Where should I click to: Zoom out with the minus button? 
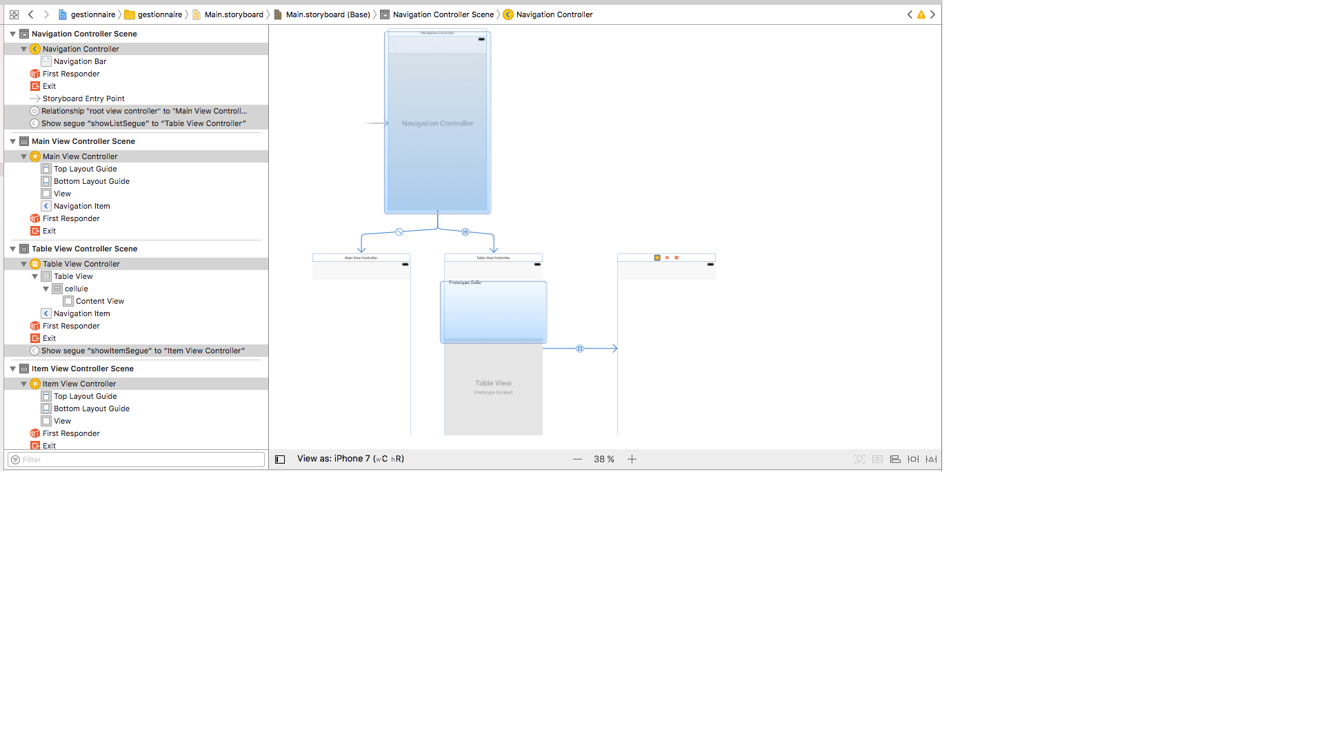pos(577,459)
